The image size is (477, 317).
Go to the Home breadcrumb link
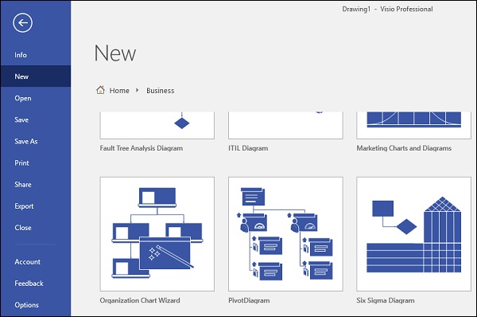click(x=119, y=91)
